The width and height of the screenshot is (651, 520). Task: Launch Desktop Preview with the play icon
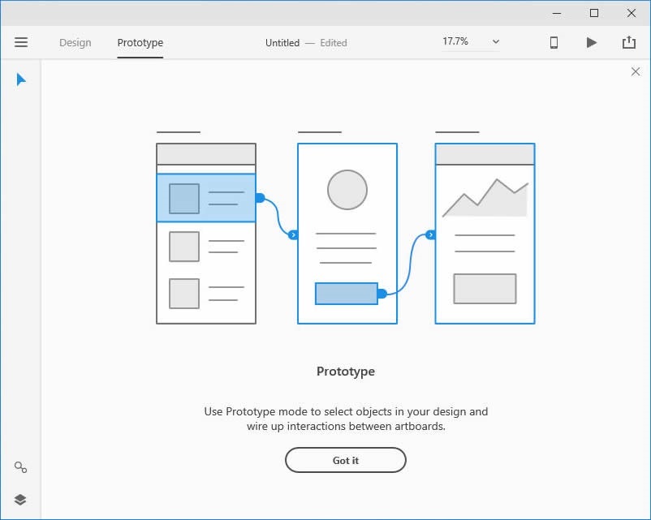coord(592,42)
